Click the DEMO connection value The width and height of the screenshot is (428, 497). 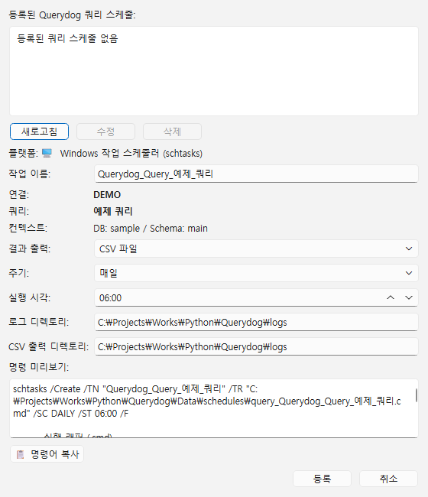pyautogui.click(x=107, y=195)
